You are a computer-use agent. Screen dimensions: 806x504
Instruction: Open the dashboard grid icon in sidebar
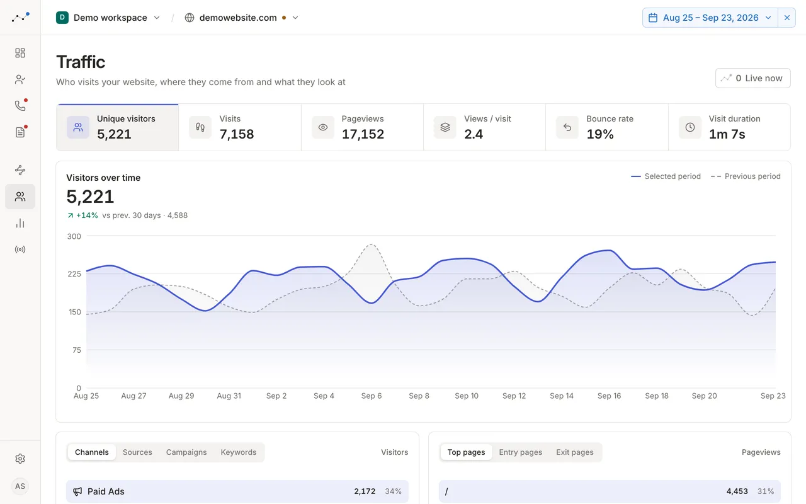click(x=20, y=53)
